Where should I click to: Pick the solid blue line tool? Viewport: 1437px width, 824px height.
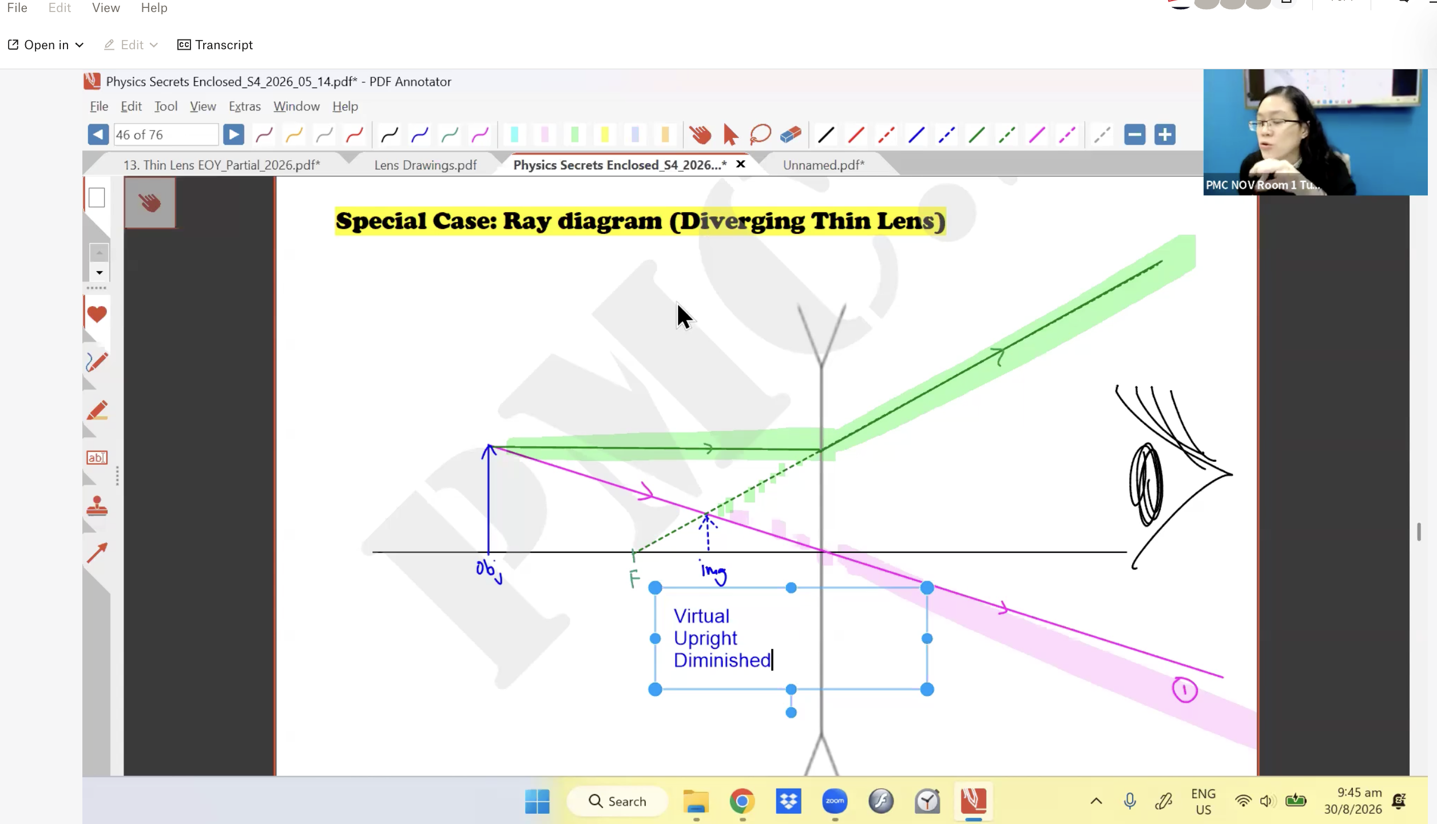[916, 135]
